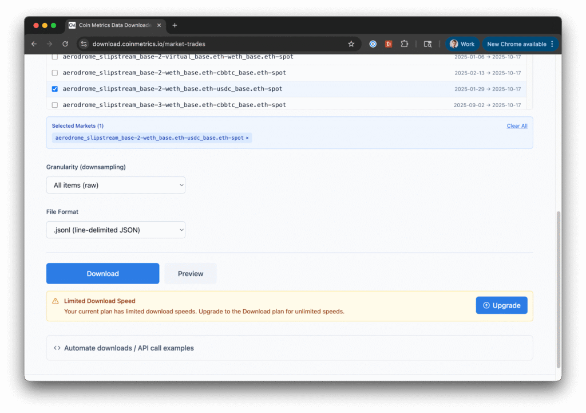Open the Granularity dropdown
The height and width of the screenshot is (413, 586).
(x=116, y=185)
